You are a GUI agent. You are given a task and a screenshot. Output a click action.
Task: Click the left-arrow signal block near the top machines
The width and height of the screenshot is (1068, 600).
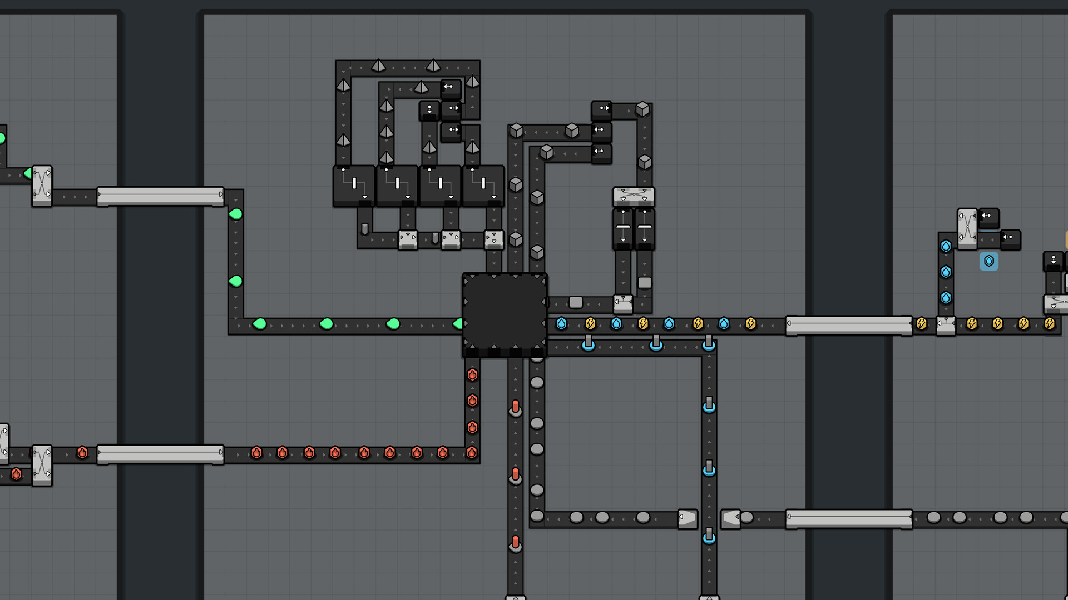pyautogui.click(x=449, y=86)
